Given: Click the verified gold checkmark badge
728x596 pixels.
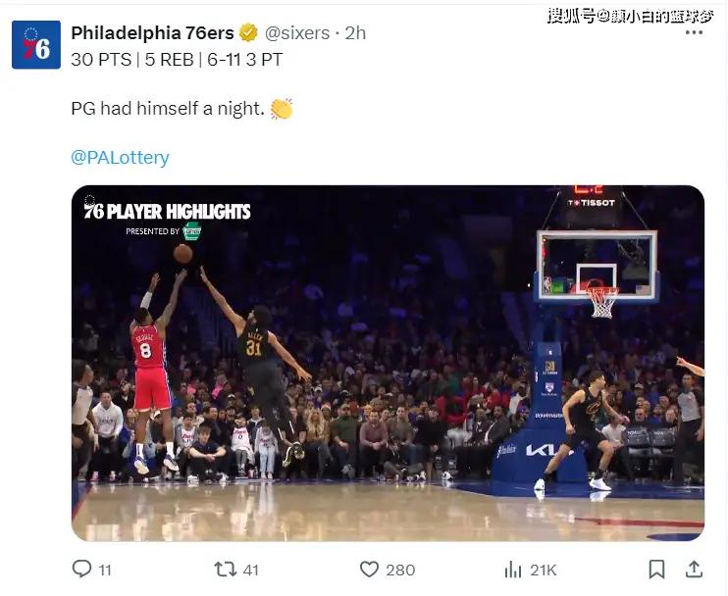Looking at the screenshot, I should tap(248, 33).
